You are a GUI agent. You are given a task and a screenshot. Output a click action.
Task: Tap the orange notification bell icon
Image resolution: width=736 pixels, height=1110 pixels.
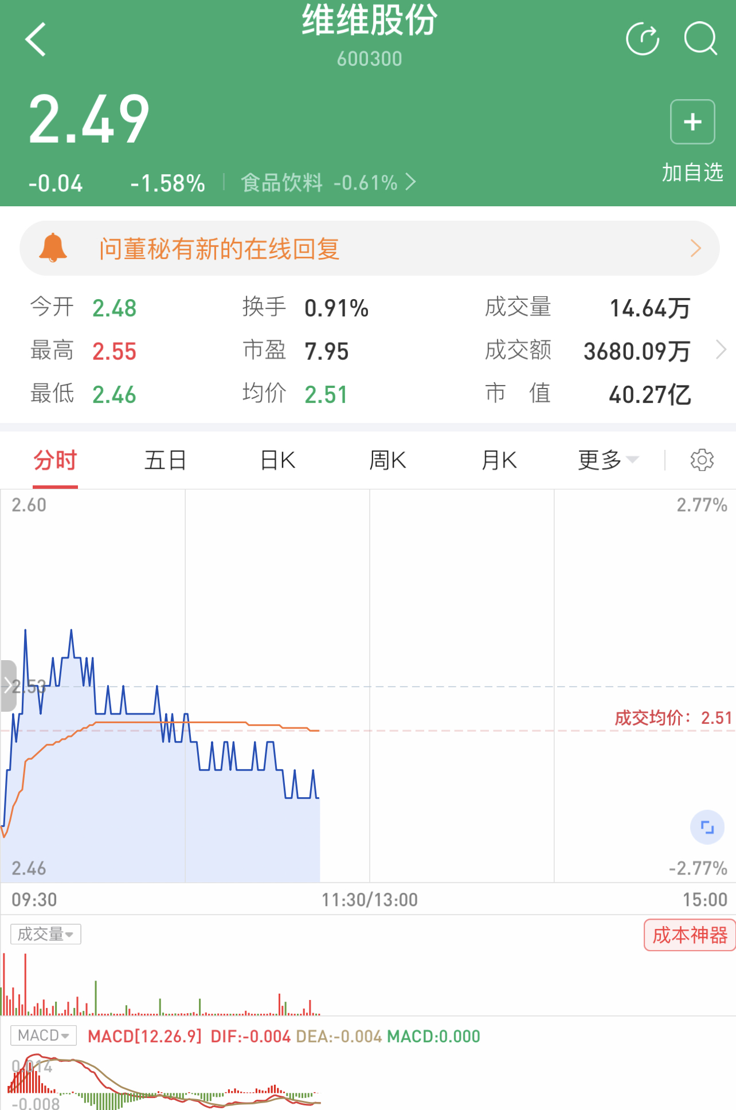click(53, 248)
